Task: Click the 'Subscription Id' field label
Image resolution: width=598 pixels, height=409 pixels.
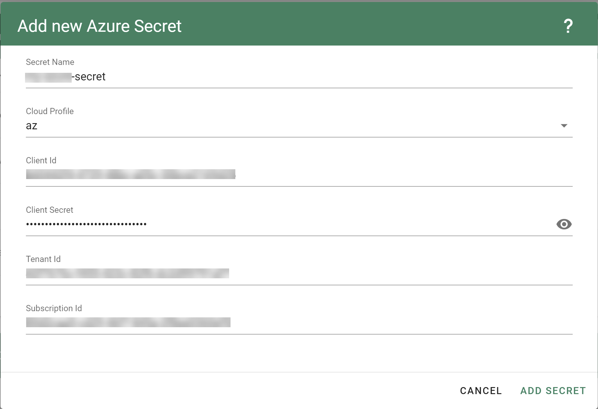Action: tap(54, 308)
